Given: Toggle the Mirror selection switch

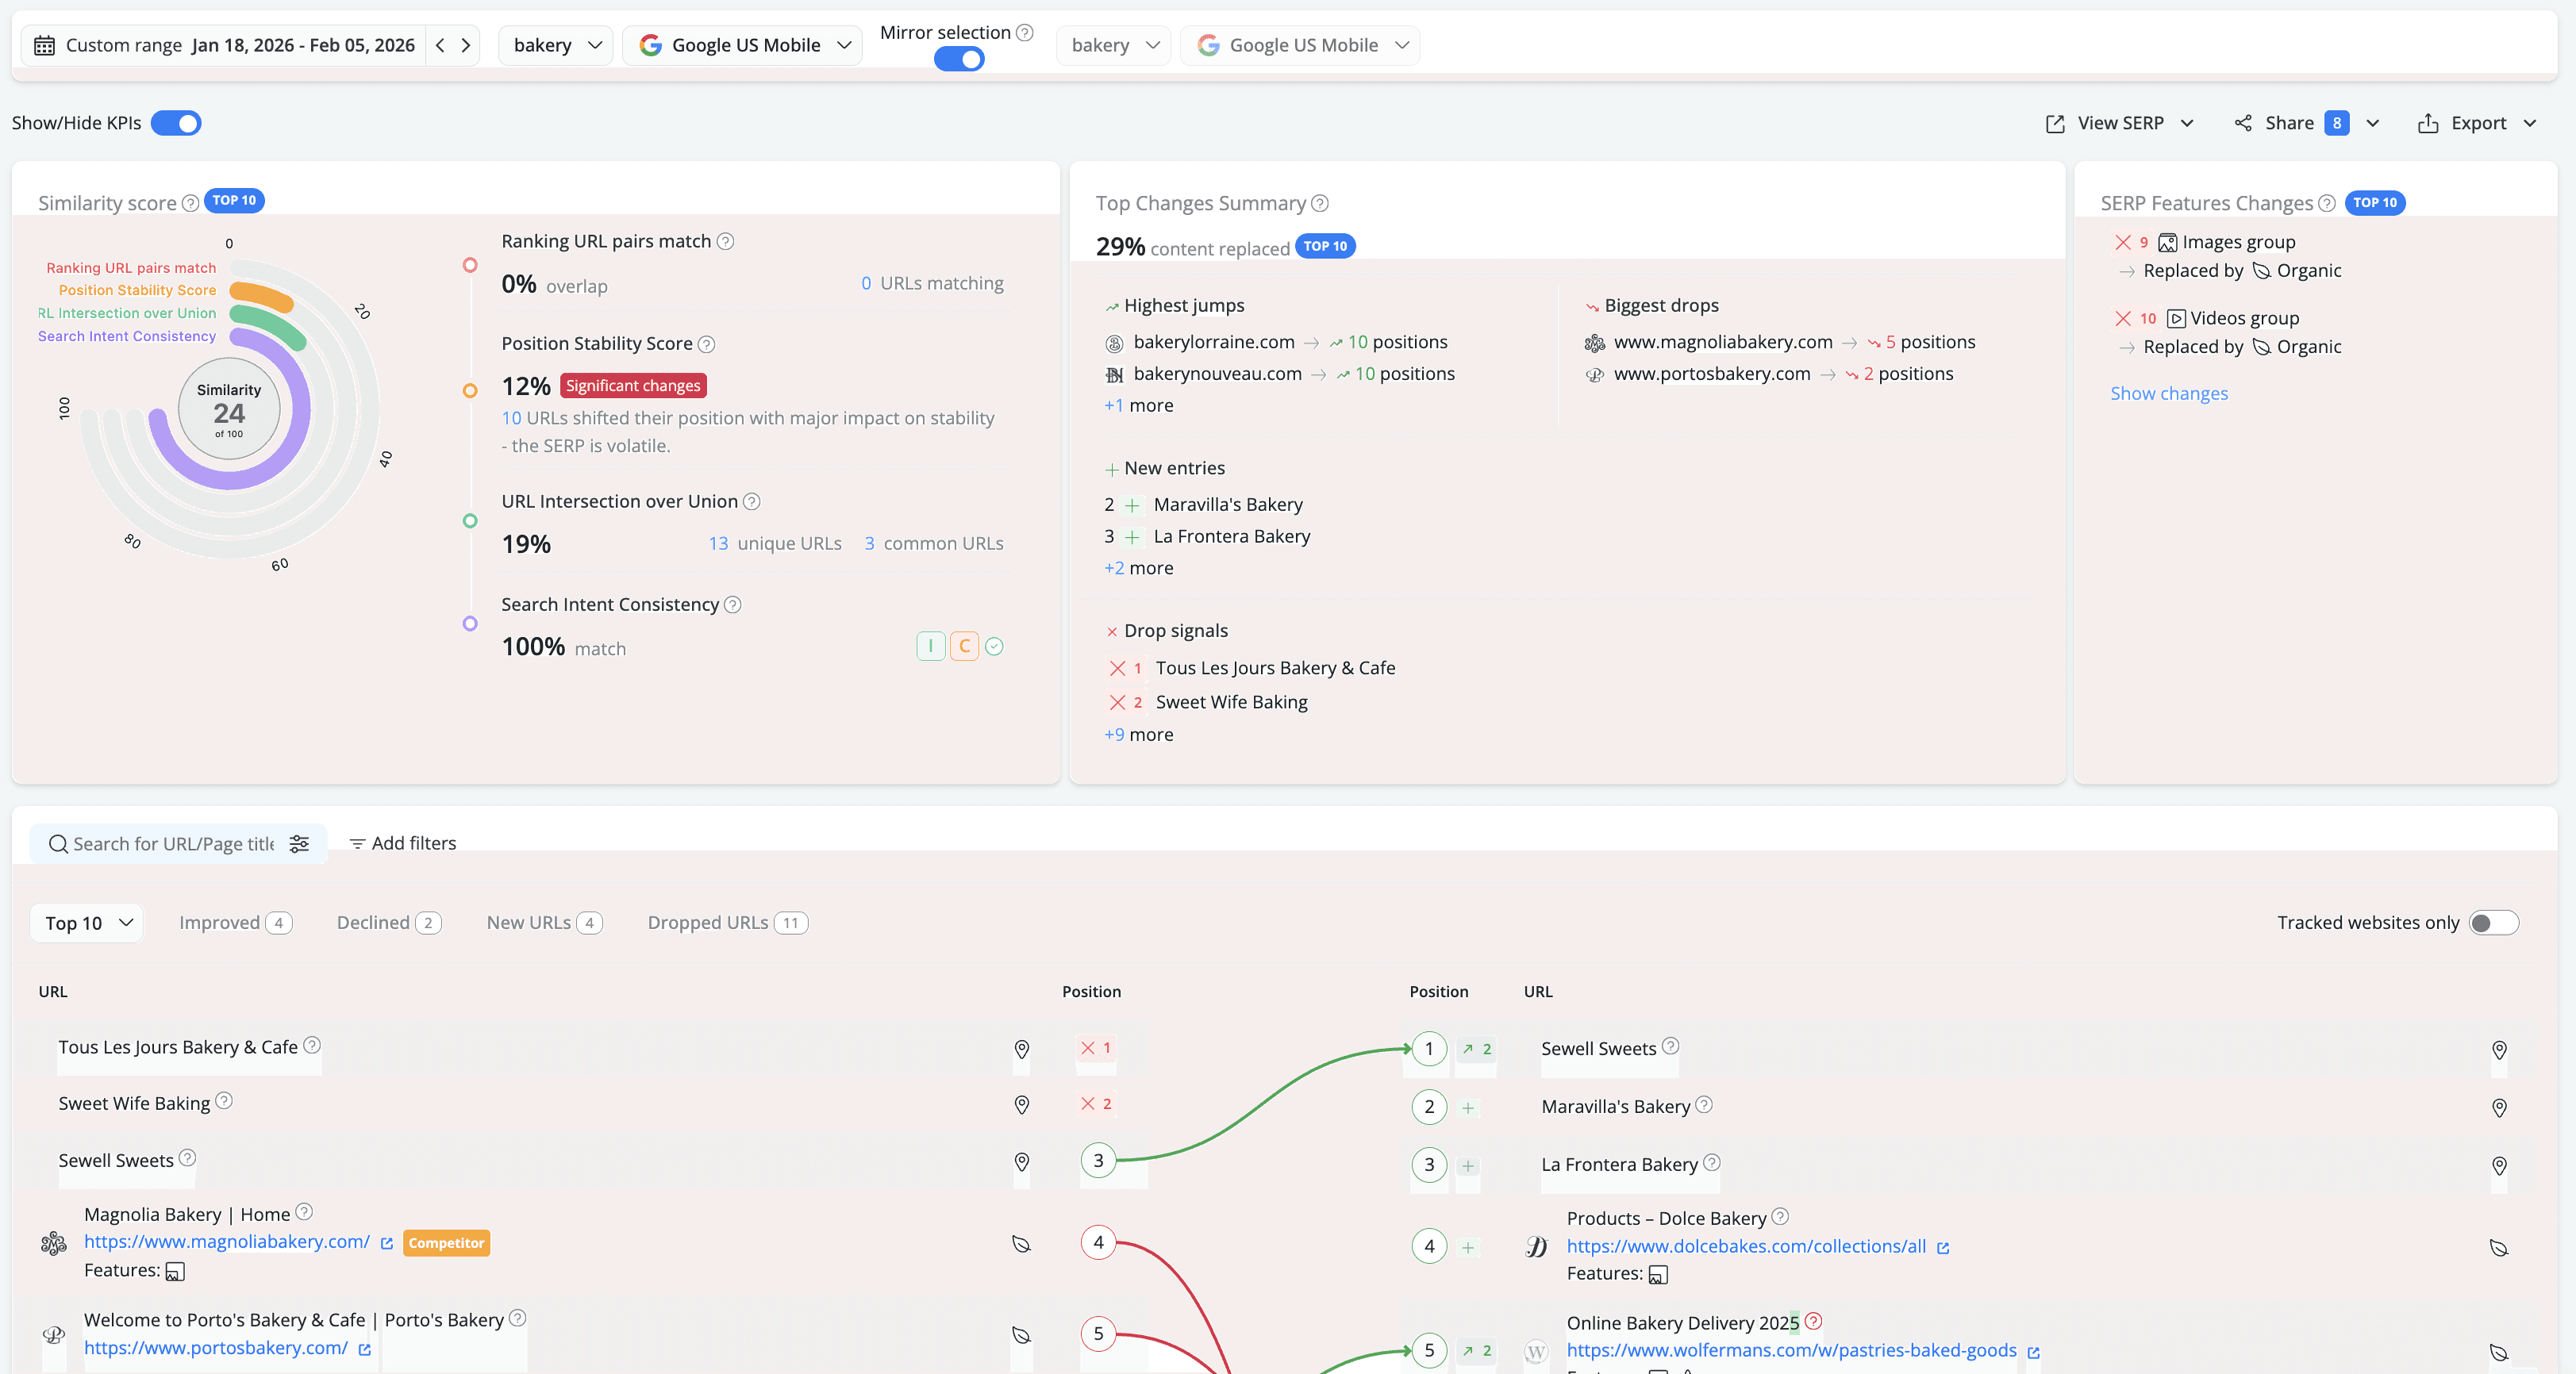Looking at the screenshot, I should click(x=958, y=59).
